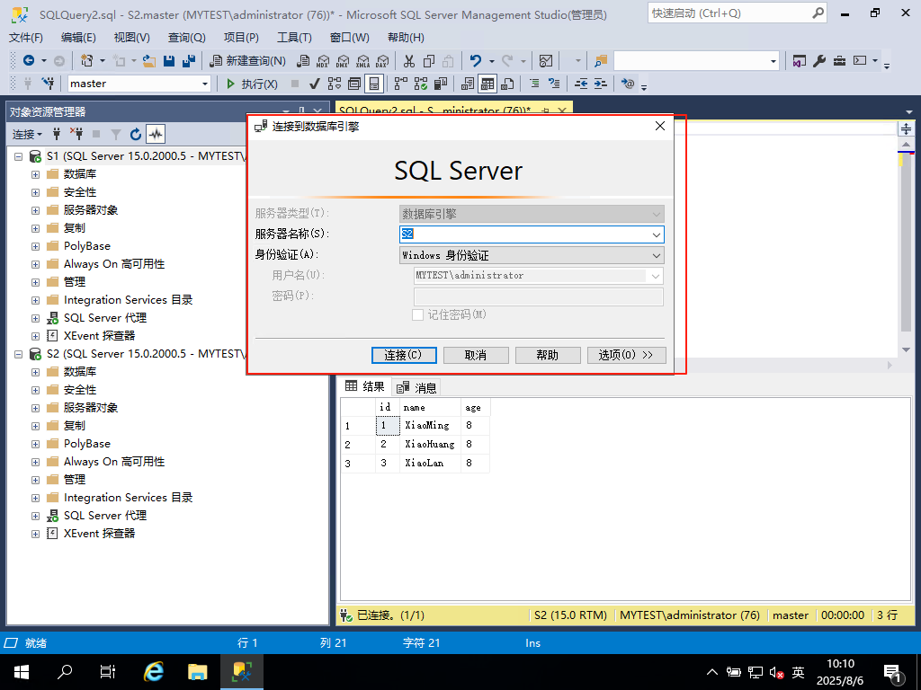Toggle results to file mode

(507, 84)
